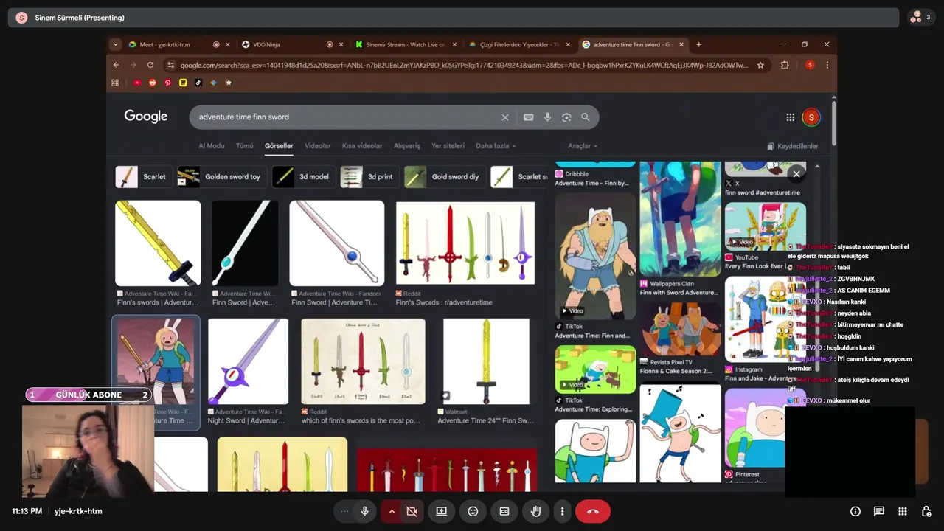Select Kısa videolar search tab
Image resolution: width=944 pixels, height=531 pixels.
(362, 146)
